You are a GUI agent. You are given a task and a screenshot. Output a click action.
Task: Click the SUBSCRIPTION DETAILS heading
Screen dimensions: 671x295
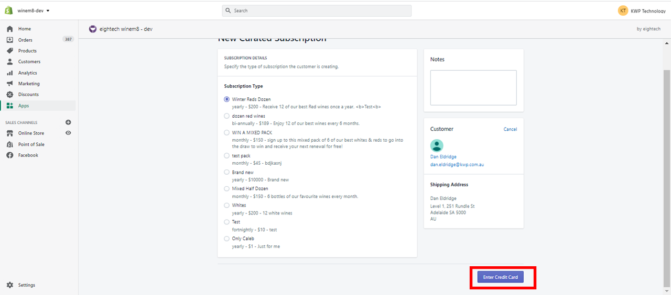point(245,58)
